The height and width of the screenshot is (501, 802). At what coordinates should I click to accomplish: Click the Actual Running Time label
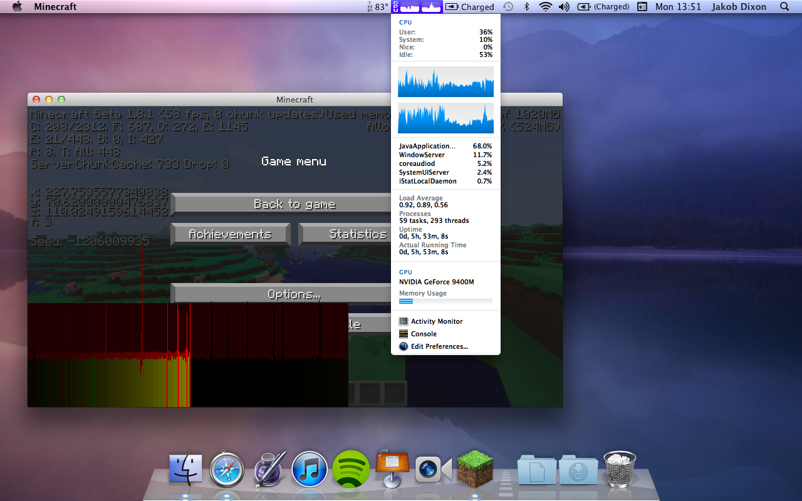[x=433, y=245]
